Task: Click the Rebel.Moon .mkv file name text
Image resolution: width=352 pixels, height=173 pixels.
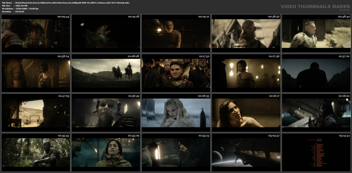Action: [x=72, y=3]
